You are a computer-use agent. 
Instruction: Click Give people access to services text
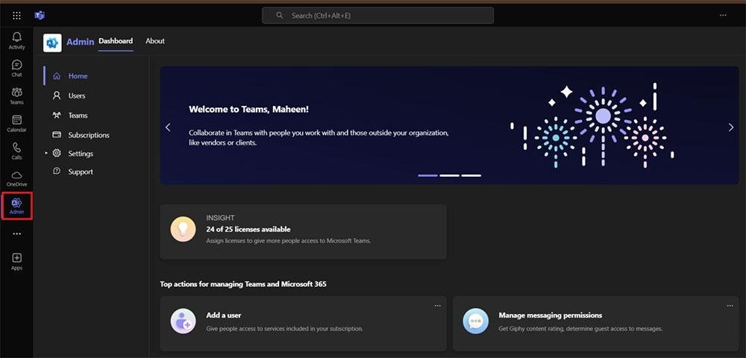284,328
